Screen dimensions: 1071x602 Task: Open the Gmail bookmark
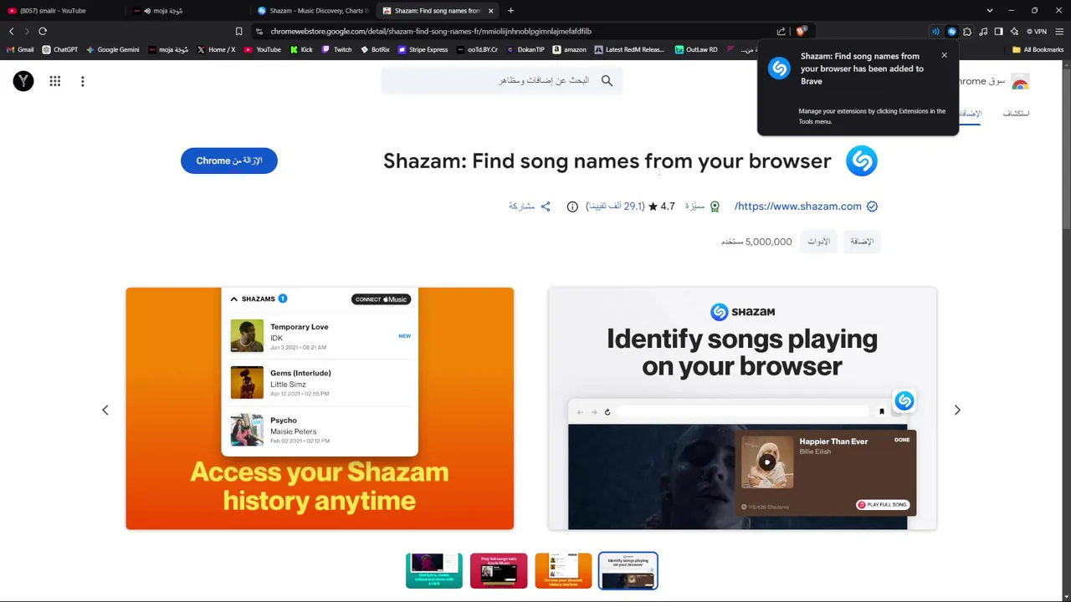point(19,49)
